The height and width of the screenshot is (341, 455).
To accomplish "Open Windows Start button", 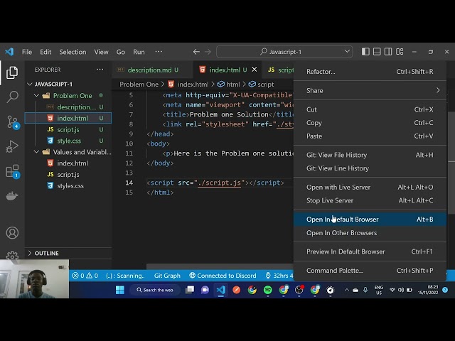I will pos(120,290).
